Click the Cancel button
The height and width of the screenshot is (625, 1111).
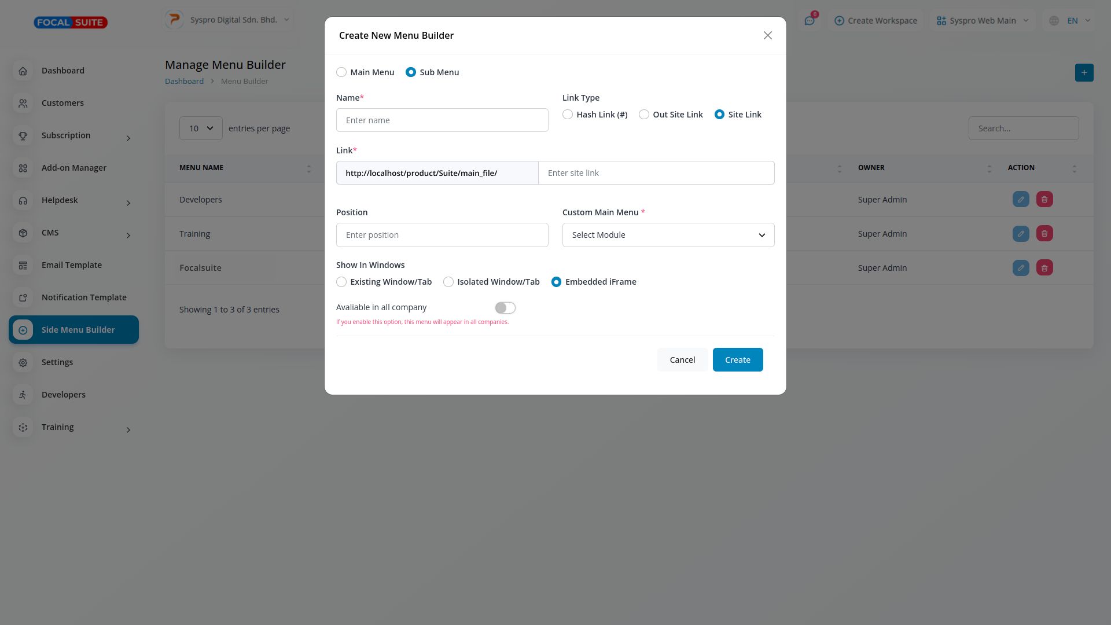tap(682, 360)
